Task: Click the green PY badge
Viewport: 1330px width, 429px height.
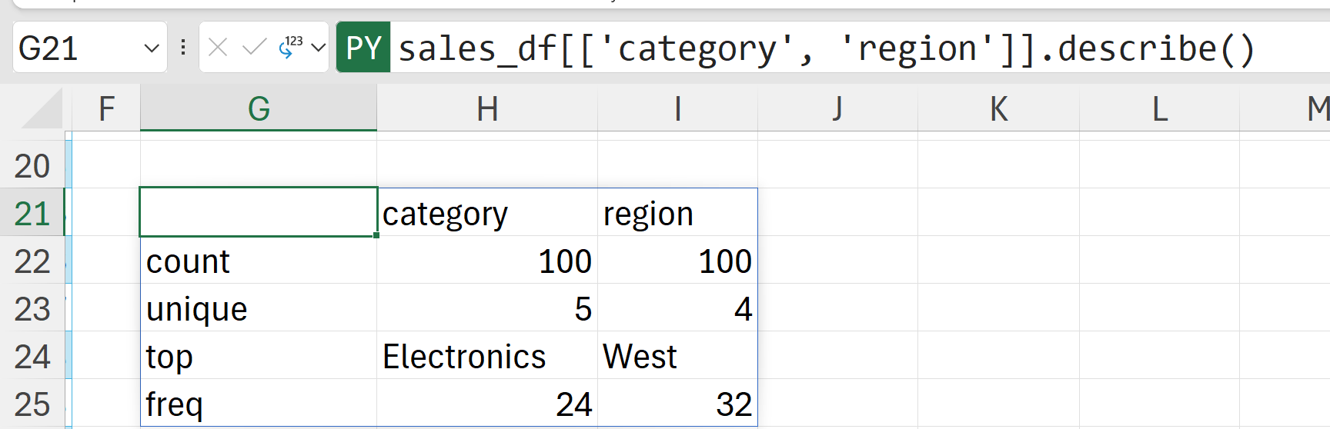Action: [x=363, y=48]
